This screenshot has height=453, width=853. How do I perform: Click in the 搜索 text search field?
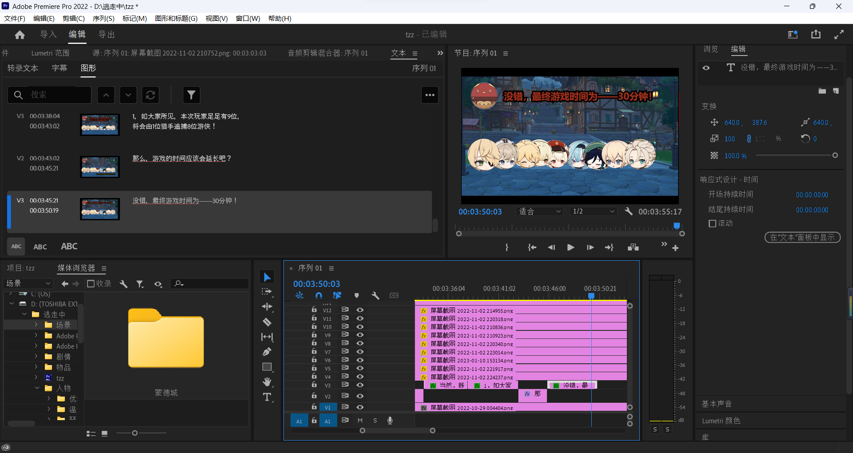coord(49,95)
